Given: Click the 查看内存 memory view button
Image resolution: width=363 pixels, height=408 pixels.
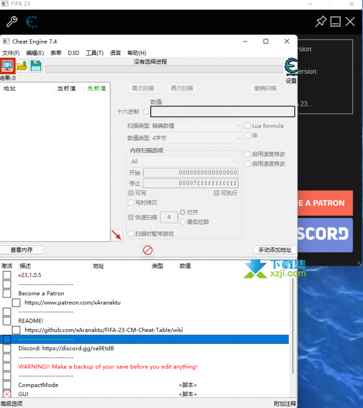Looking at the screenshot, I should (x=22, y=250).
